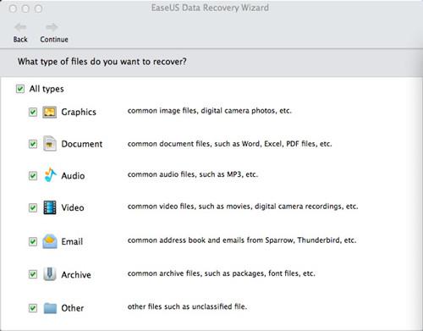Viewport: 423px width, 331px height.
Task: Click the Continue arrow icon
Action: 52,27
